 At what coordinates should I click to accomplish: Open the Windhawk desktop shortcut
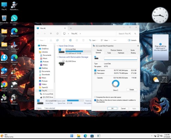14,85
